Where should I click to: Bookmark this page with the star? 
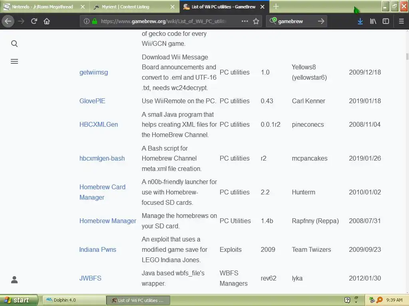pyautogui.click(x=256, y=21)
